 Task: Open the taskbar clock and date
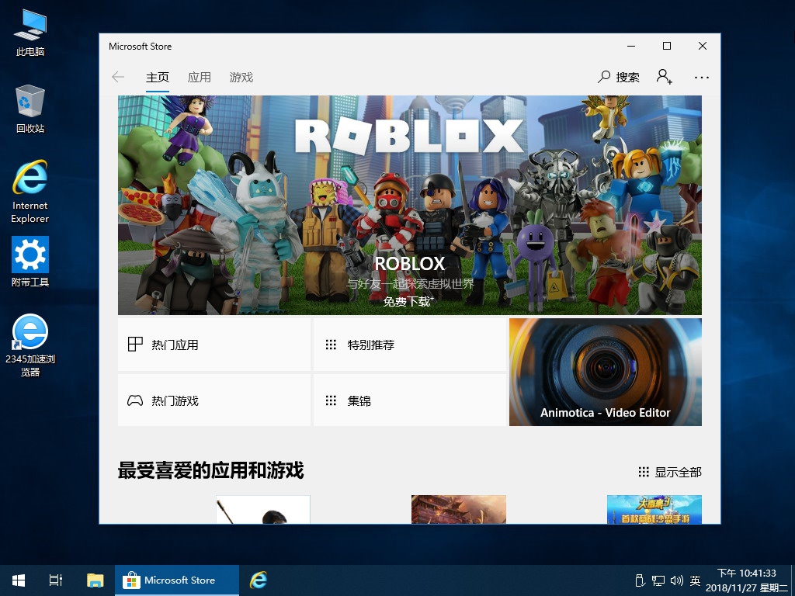click(x=747, y=580)
